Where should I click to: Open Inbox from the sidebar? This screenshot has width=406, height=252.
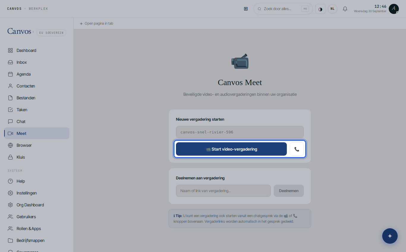[x=37, y=62]
